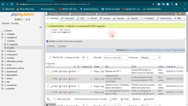The image size is (188, 106).
Task: Open the Número de filas dropdown
Action: click(85, 58)
